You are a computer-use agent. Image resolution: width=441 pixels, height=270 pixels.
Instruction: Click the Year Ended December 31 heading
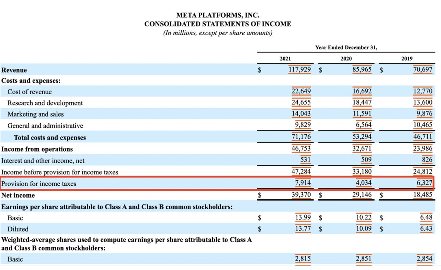[x=346, y=47]
